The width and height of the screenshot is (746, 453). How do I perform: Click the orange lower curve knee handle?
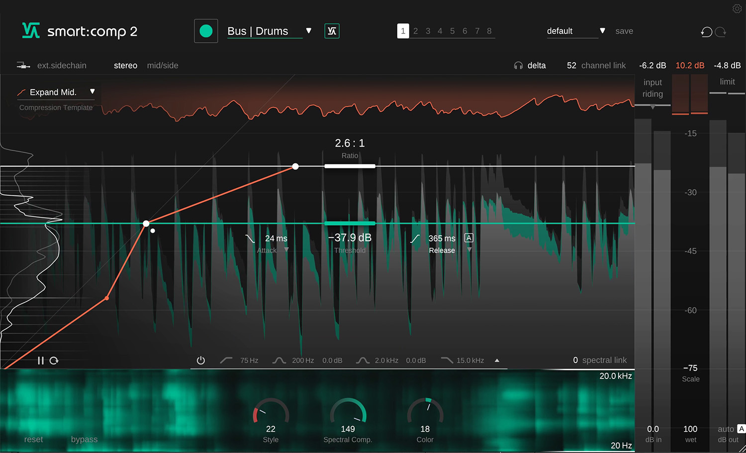[107, 298]
